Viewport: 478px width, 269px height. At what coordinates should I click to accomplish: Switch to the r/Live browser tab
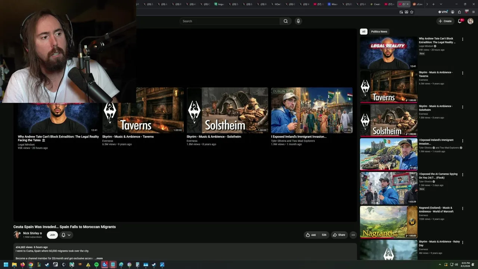point(418,4)
